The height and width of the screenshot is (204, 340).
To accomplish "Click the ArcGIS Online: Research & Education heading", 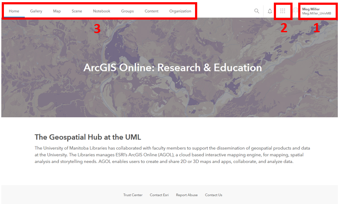I will click(172, 68).
